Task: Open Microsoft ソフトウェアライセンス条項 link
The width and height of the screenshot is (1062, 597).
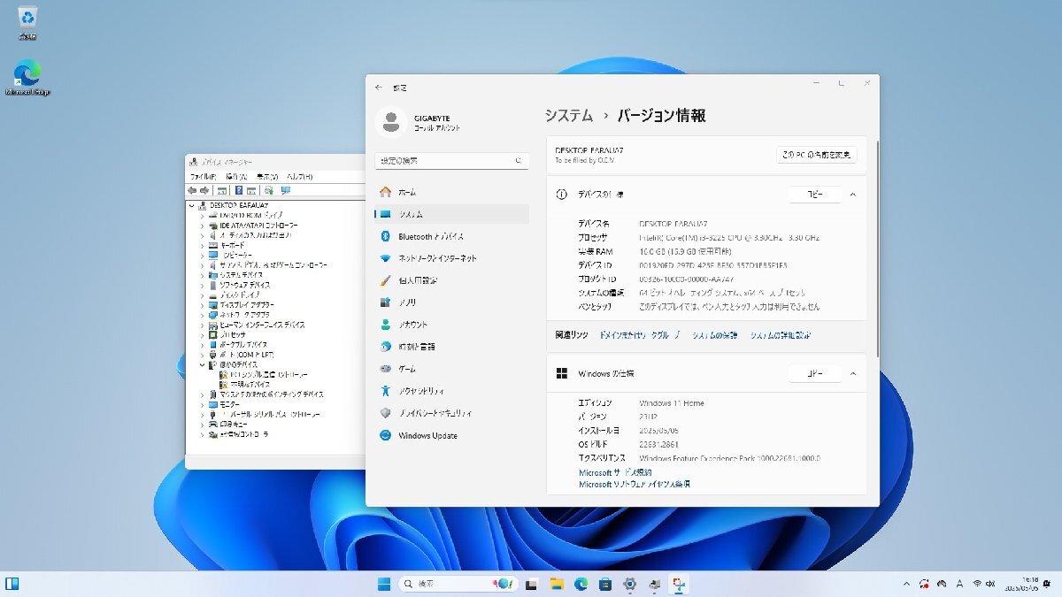Action: click(x=635, y=485)
